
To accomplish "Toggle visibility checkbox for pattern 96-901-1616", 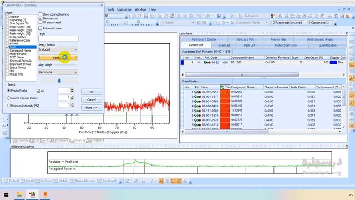I will click(x=199, y=62).
